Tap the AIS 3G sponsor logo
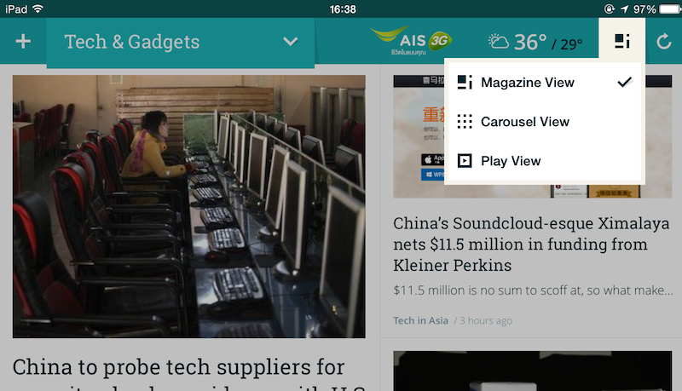 coord(411,41)
